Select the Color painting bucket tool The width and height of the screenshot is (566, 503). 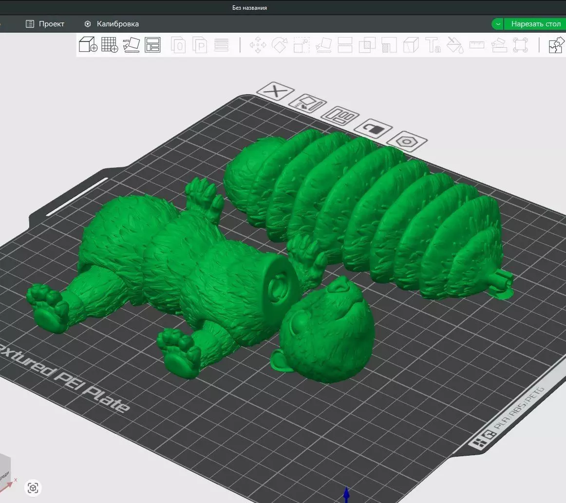pos(455,45)
